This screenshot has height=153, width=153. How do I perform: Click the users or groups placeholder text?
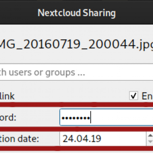coord(42,73)
